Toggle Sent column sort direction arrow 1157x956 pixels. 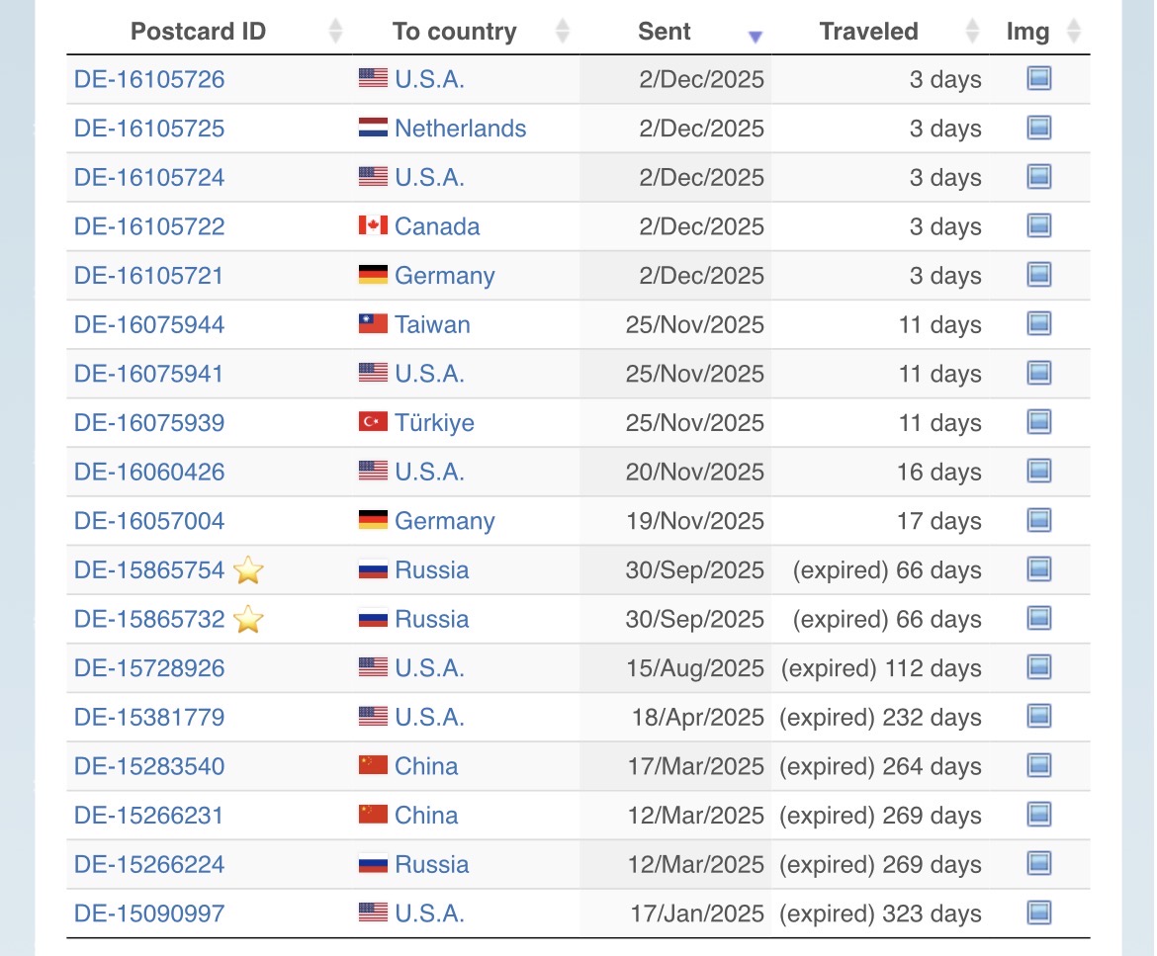pos(756,37)
